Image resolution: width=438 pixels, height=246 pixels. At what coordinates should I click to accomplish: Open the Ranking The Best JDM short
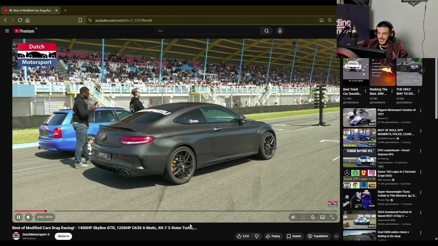coord(383,72)
